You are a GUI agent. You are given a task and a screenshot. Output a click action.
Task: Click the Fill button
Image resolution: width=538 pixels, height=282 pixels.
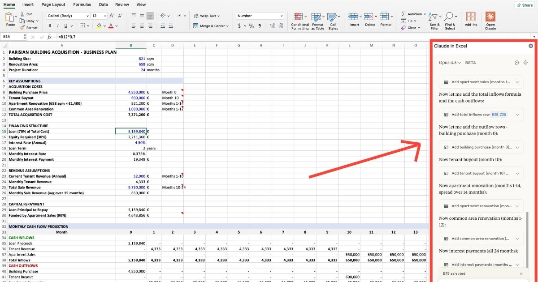tap(409, 21)
